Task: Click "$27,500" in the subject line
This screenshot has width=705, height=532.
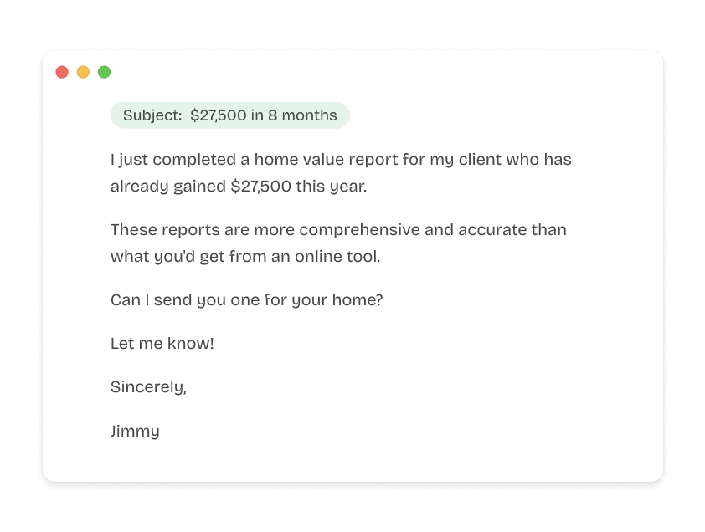Action: coord(218,115)
